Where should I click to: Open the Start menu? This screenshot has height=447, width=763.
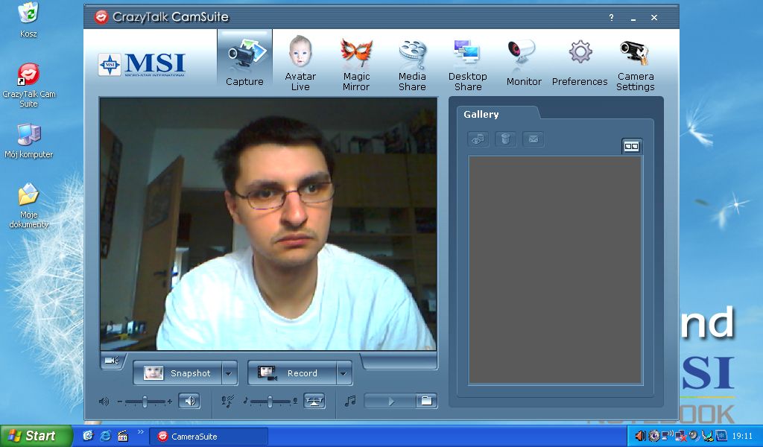pyautogui.click(x=36, y=436)
